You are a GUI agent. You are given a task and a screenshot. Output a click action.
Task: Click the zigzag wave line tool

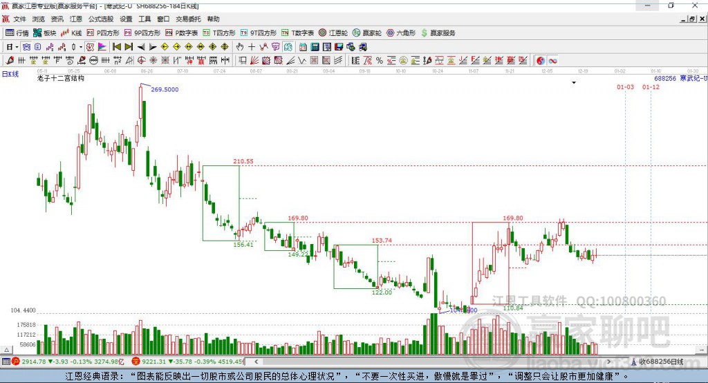coord(302,61)
